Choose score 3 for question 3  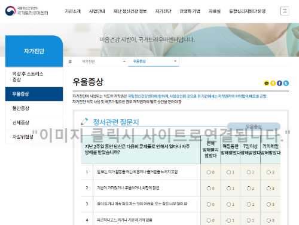click(269, 204)
